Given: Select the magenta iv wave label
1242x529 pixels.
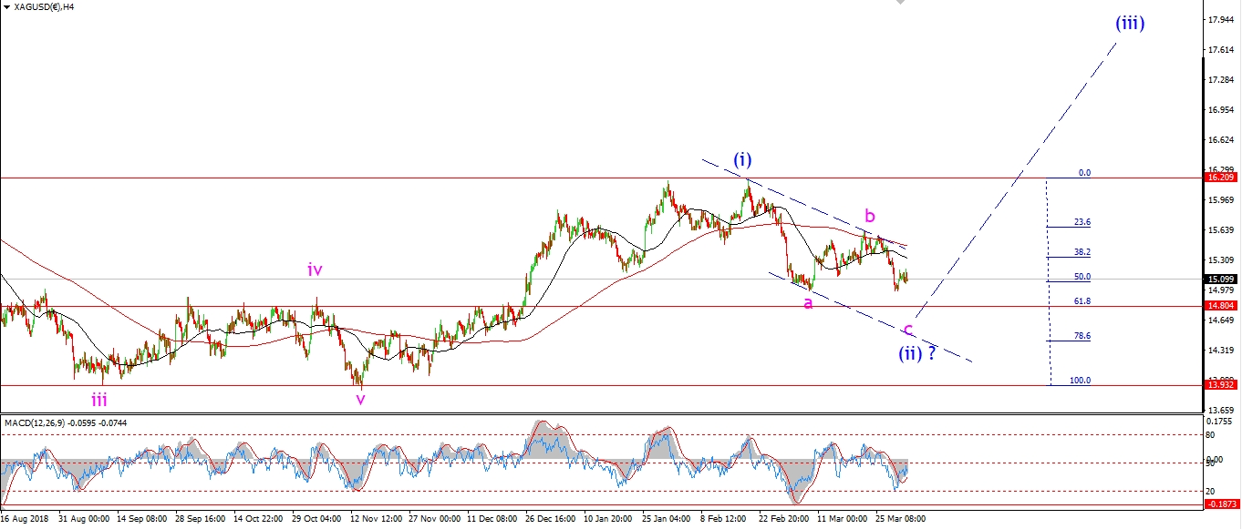Looking at the screenshot, I should [315, 270].
